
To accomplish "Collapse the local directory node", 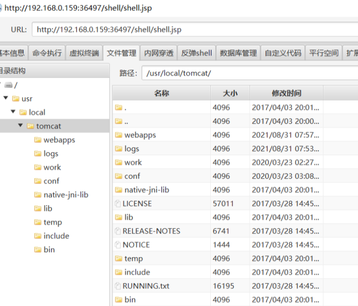I will (x=13, y=112).
